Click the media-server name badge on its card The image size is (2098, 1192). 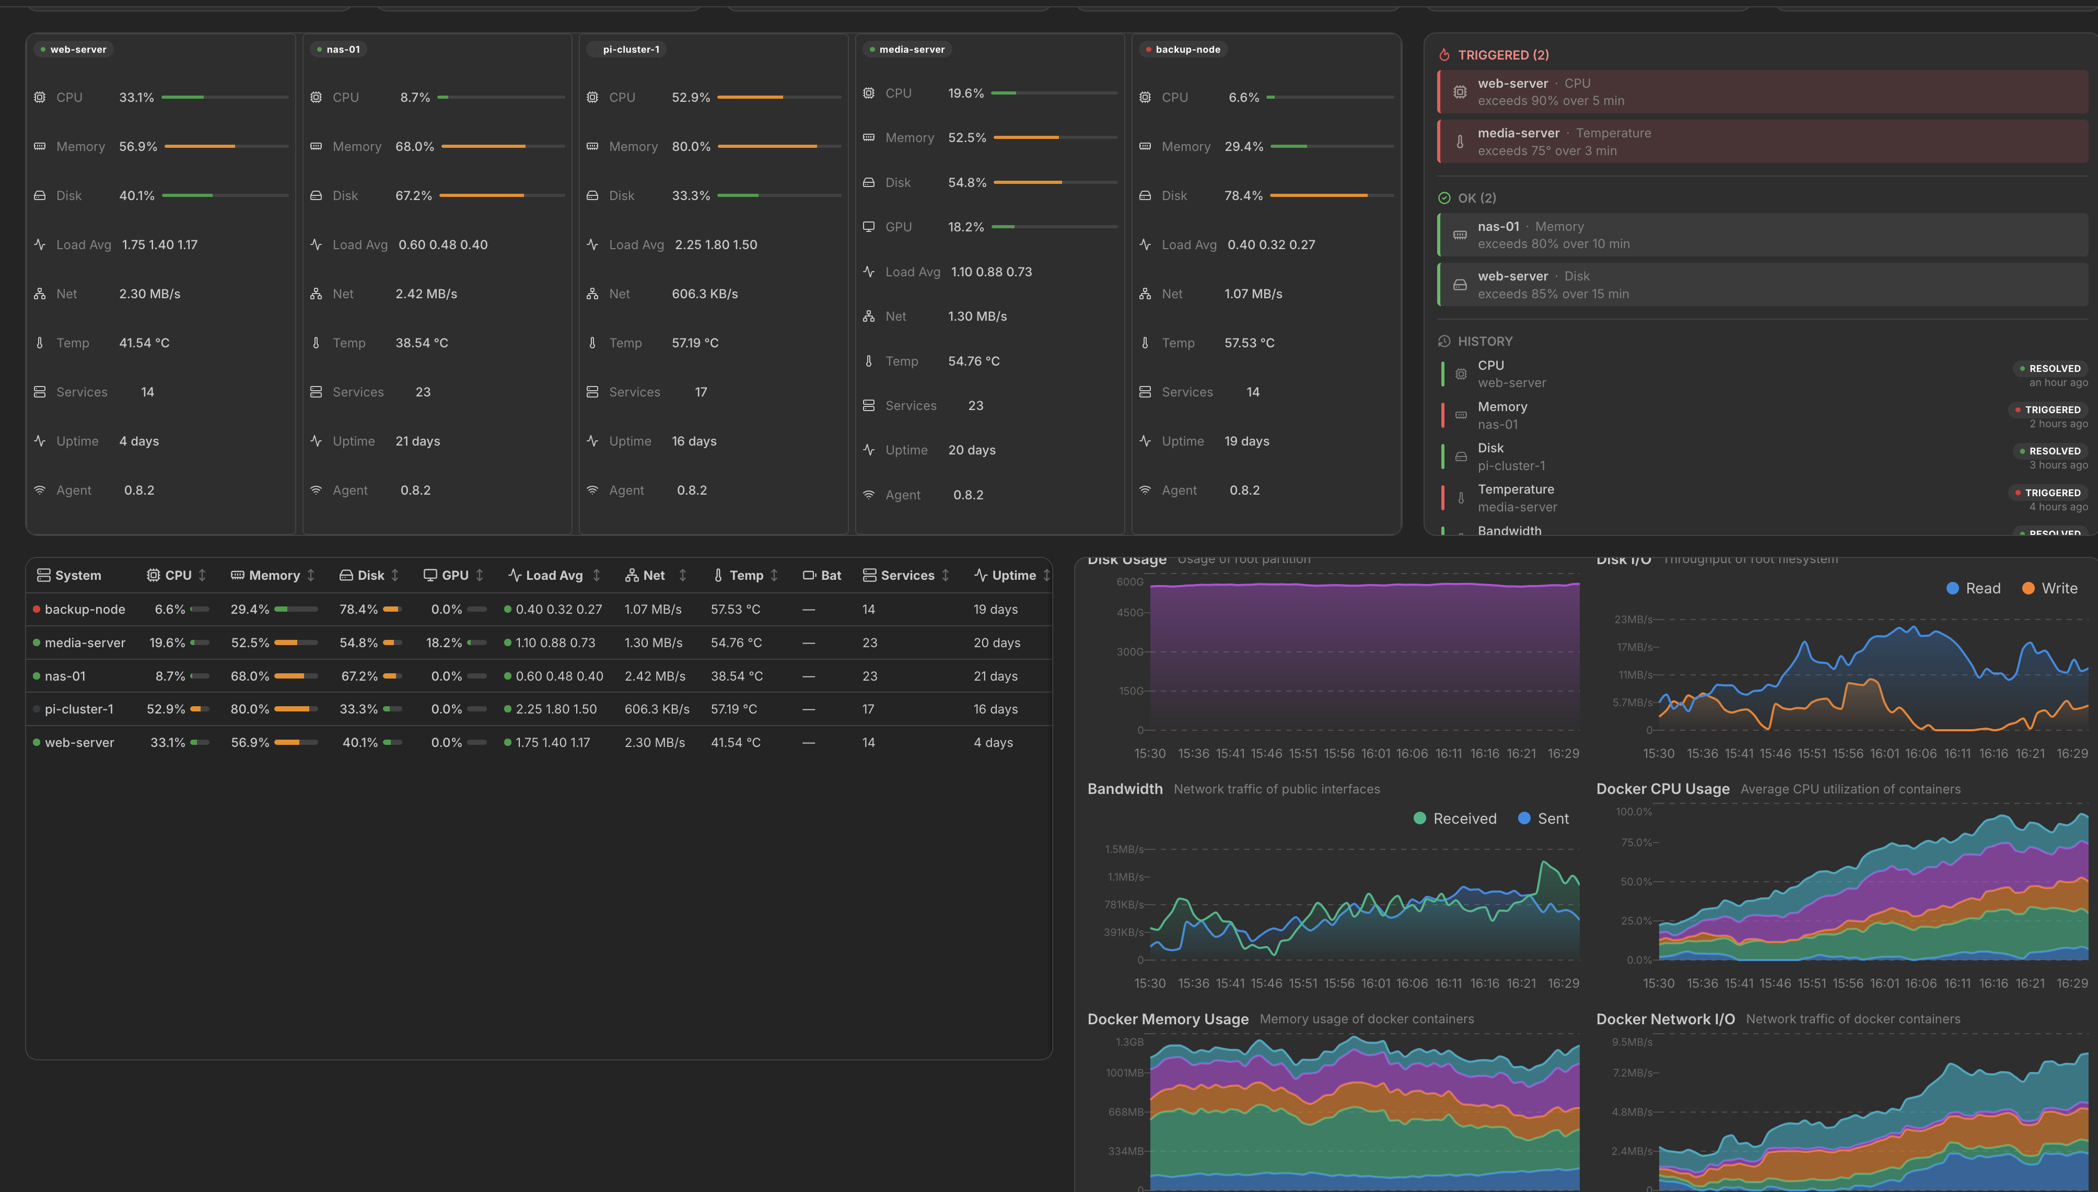point(907,49)
